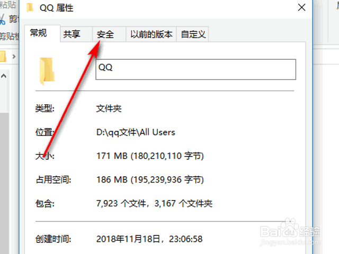Open the 自定义 tab
The width and height of the screenshot is (339, 254).
pos(193,34)
